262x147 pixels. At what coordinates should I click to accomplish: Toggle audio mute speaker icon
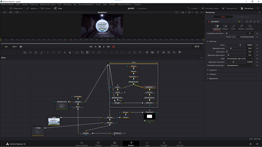21,47
